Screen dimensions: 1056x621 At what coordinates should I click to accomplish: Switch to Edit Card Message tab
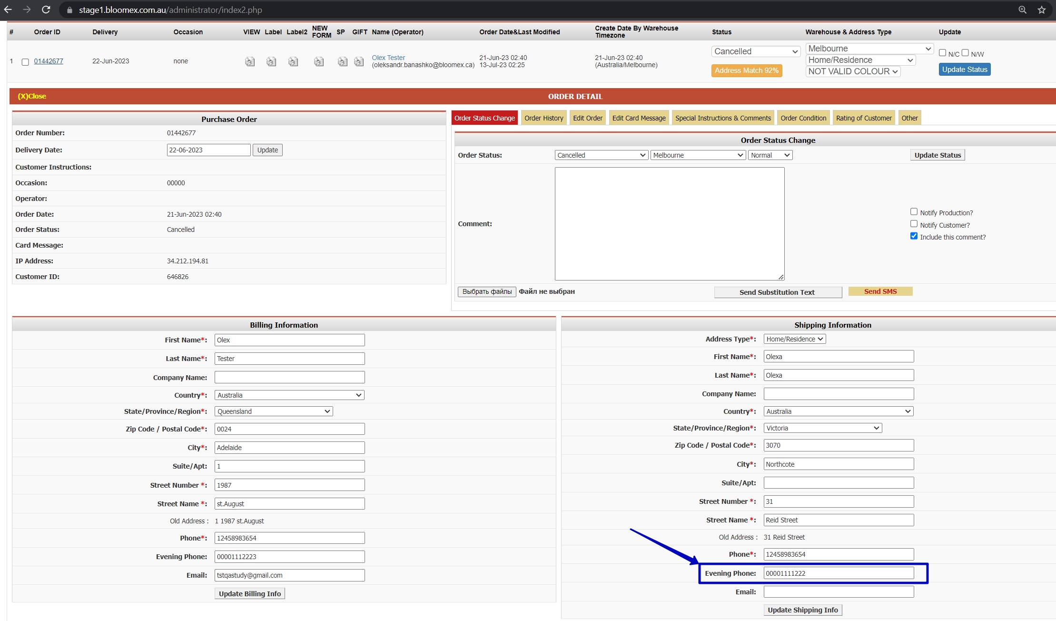639,118
